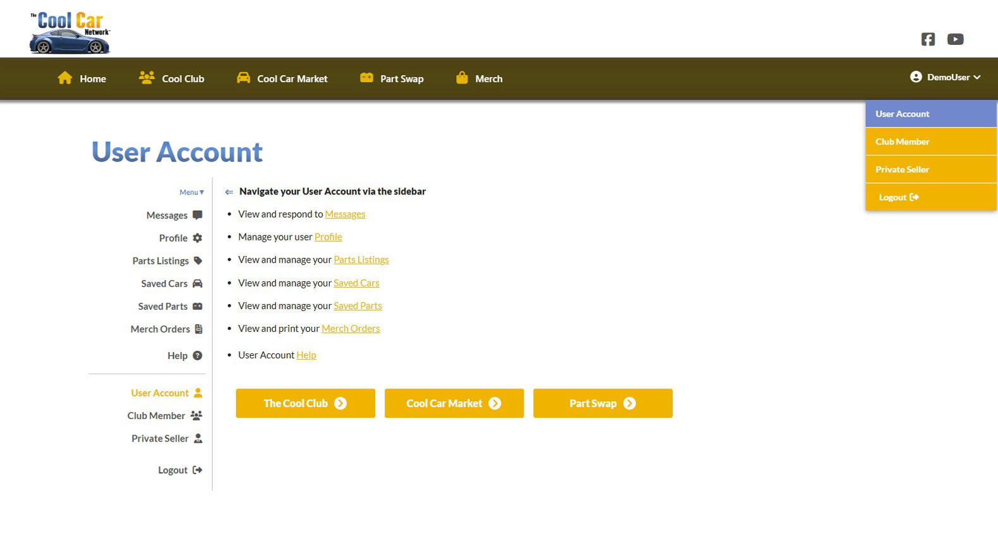Follow the Saved Parts link in the list
Viewport: 998px width, 554px height.
pyautogui.click(x=358, y=305)
